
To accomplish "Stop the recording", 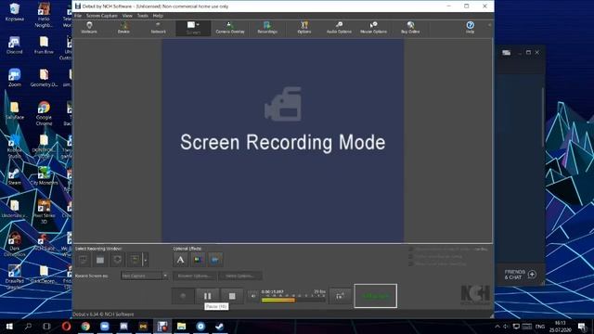I will click(x=232, y=296).
